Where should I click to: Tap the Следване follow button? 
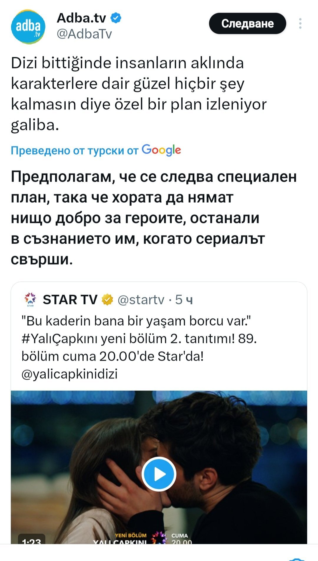tap(247, 24)
